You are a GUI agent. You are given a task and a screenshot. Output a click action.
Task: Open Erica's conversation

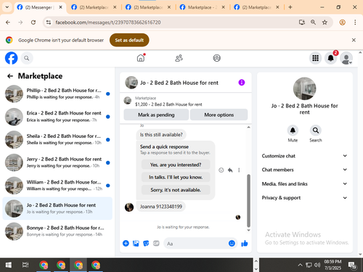click(57, 117)
